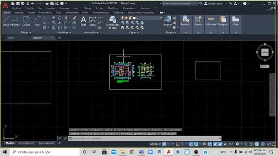Click the Scale (Escala) tool icon

(60, 28)
